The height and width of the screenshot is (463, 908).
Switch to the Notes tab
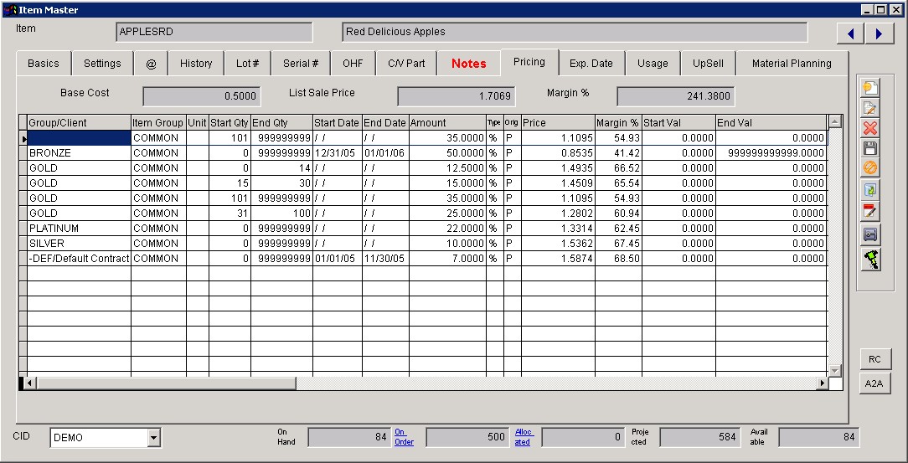468,64
